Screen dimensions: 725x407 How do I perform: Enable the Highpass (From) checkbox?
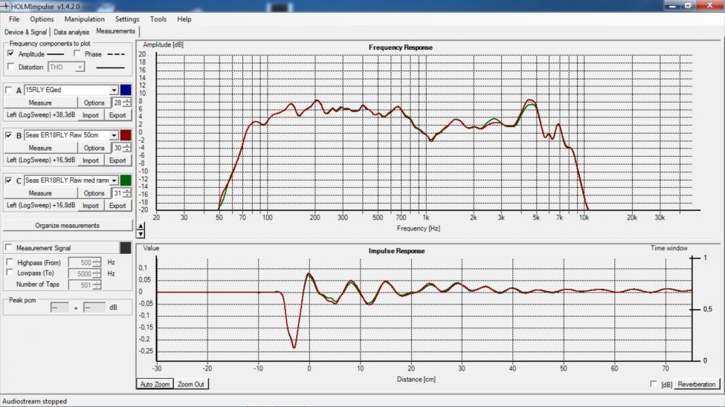(x=10, y=262)
